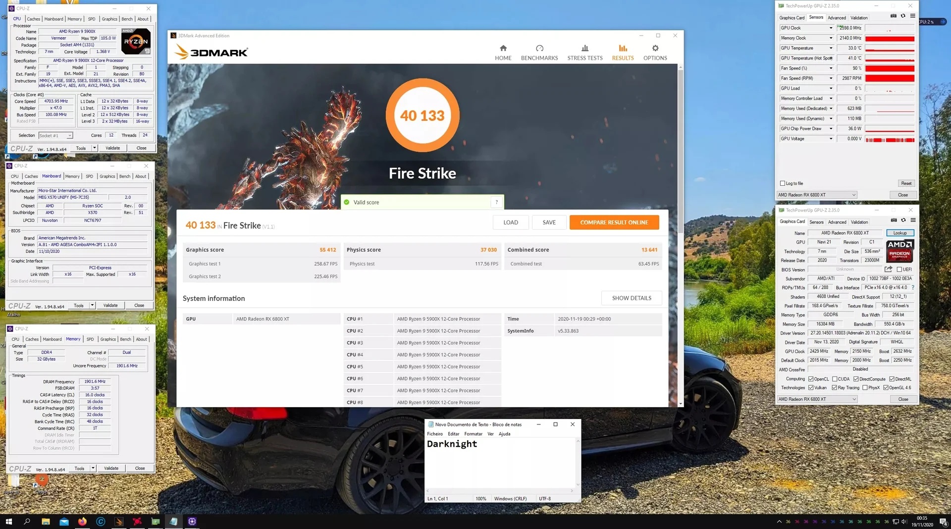Switch to Caches tab in top CPU-Z window

tap(34, 19)
